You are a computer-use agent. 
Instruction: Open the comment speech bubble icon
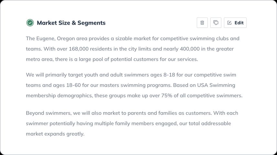216,23
